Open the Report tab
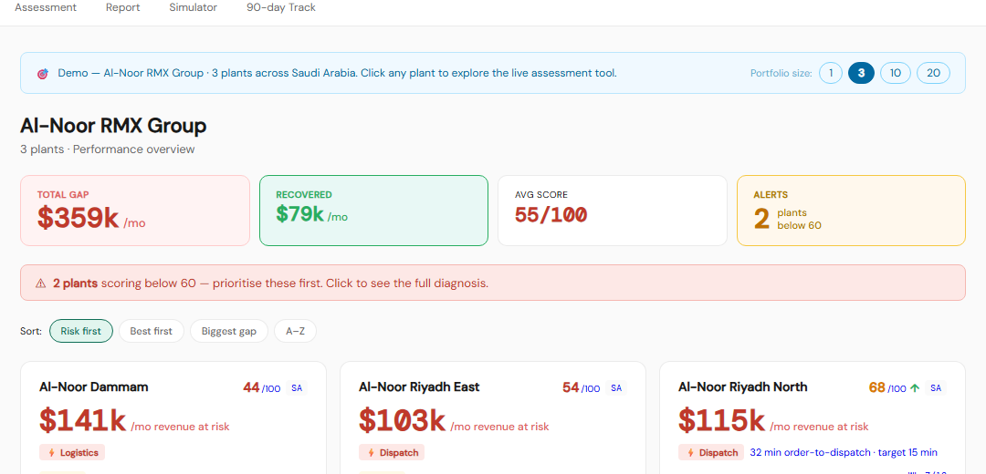Screen dimensions: 986x474 [x=122, y=7]
